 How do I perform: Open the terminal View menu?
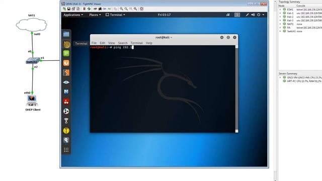[112, 43]
